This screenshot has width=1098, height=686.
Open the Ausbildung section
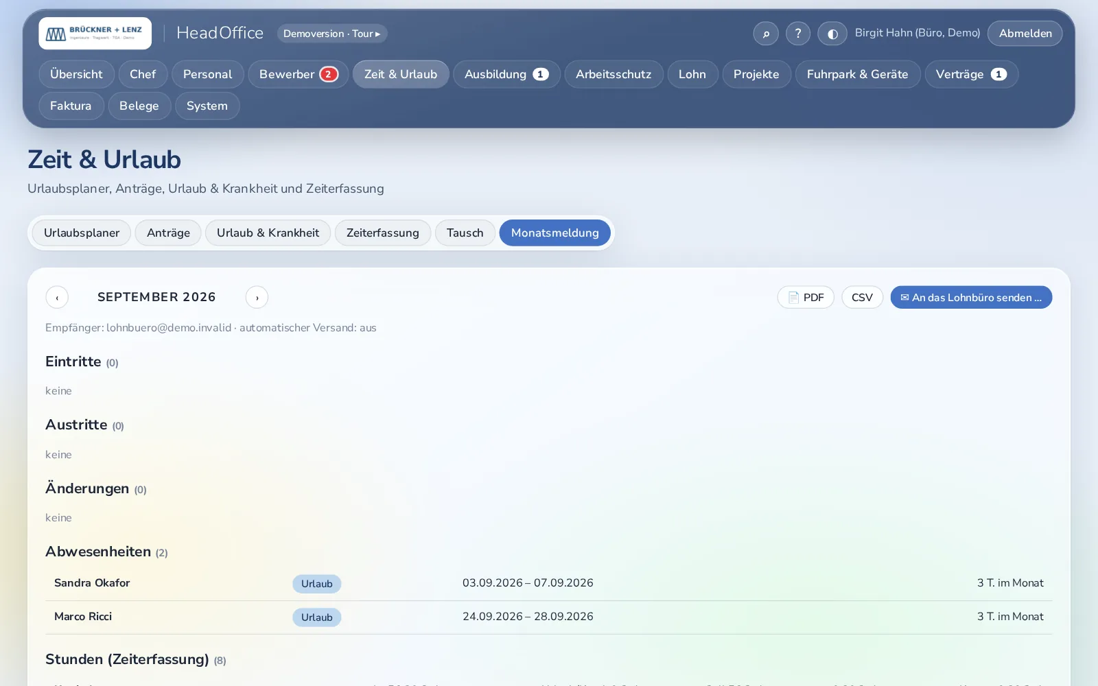click(x=506, y=74)
